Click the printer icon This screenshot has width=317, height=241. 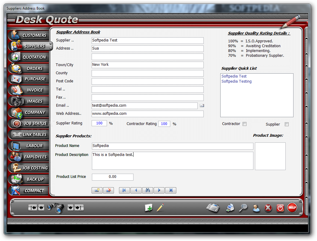[x=230, y=208]
